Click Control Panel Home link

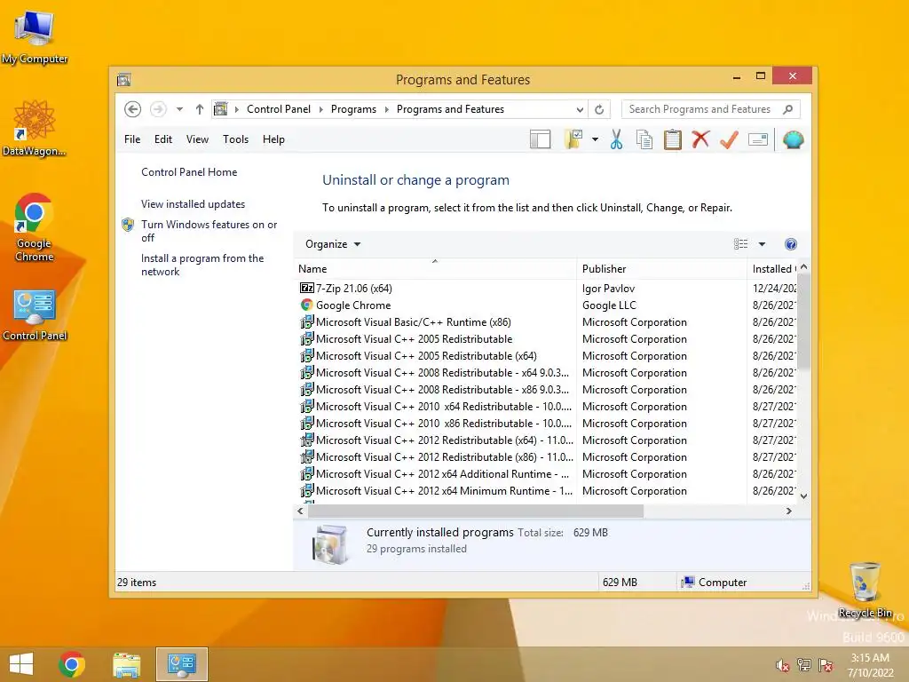[189, 172]
